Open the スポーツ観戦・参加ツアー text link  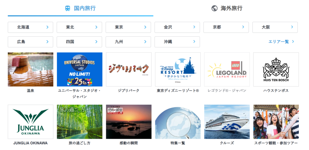(276, 143)
